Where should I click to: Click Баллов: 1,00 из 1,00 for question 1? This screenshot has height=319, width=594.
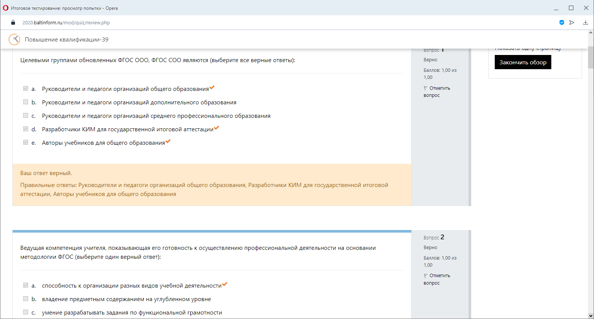[x=440, y=74]
